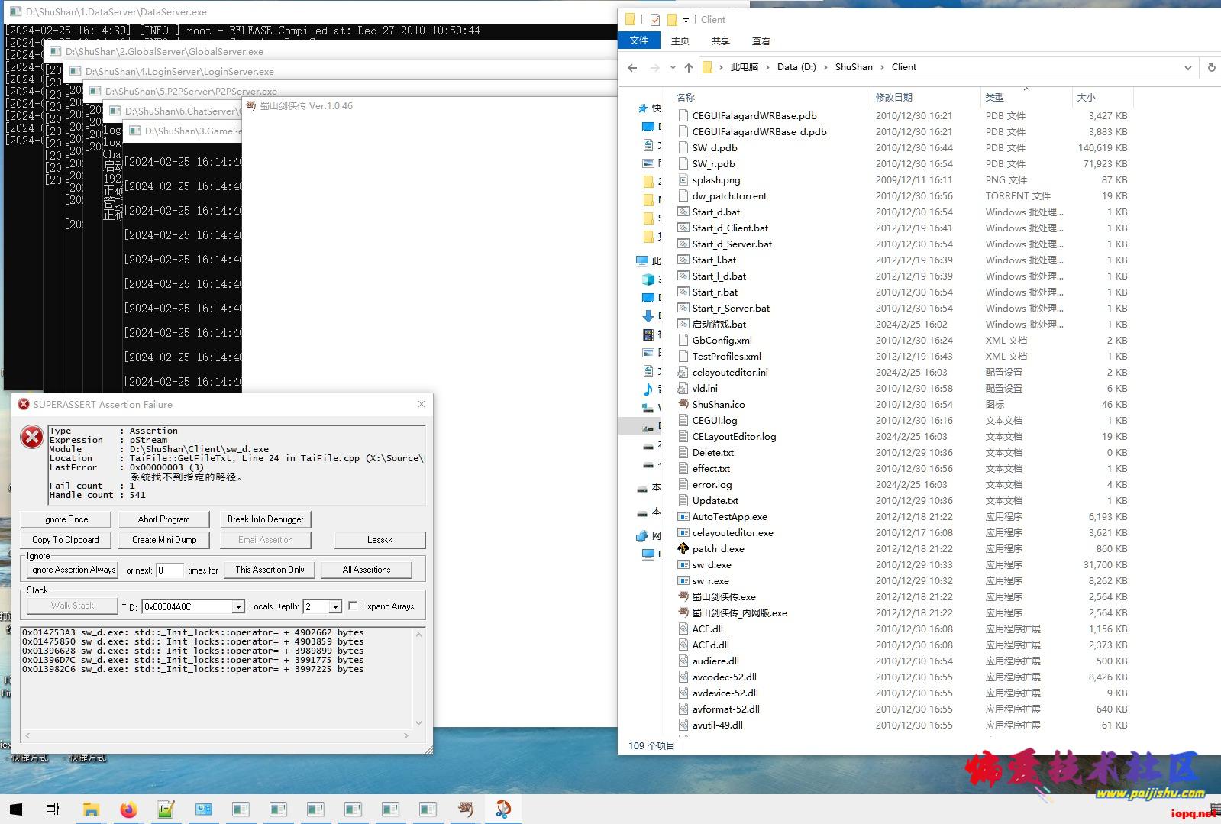Click the DataServer console window icon
1221x824 pixels.
coord(15,11)
